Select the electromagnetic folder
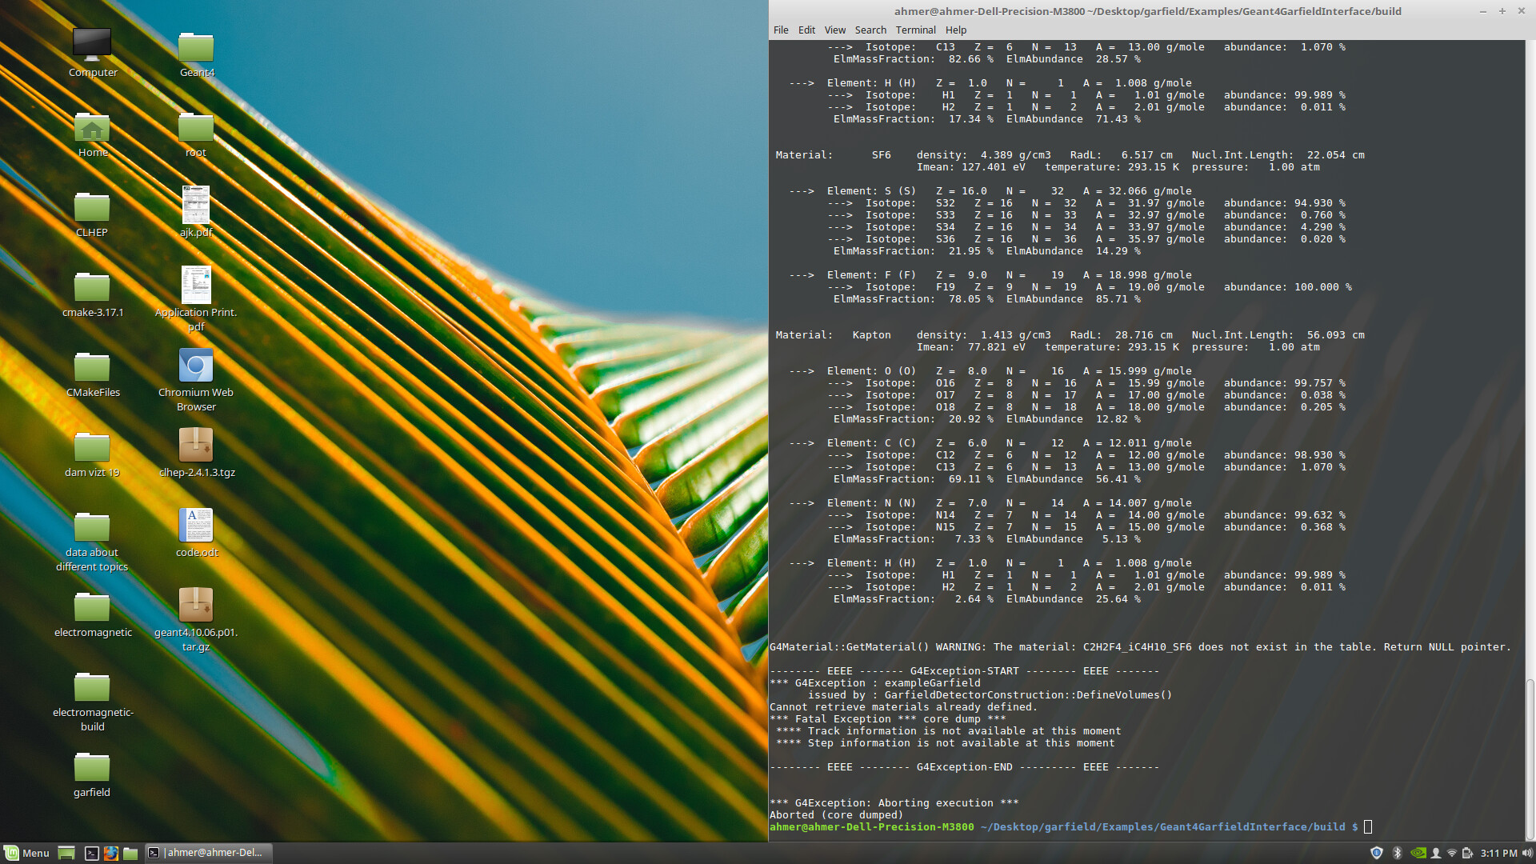Screen dimensions: 1536x864 tap(92, 613)
